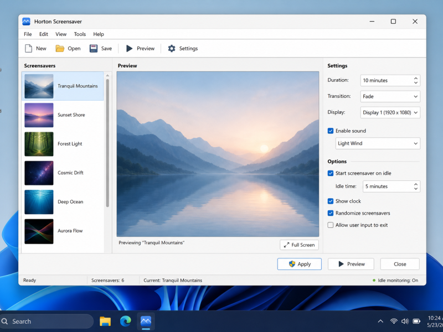Open the Tools menu
The width and height of the screenshot is (443, 332).
(x=80, y=34)
